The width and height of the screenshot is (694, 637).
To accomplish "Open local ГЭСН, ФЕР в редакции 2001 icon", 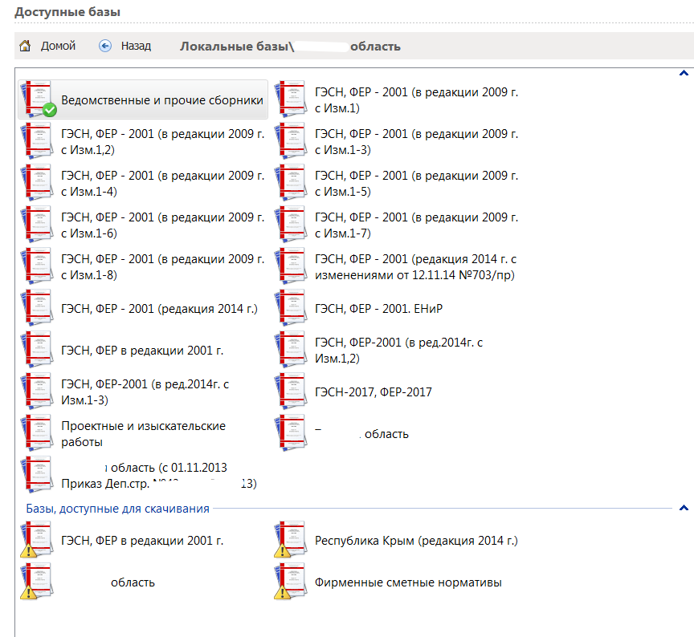I will [x=37, y=350].
